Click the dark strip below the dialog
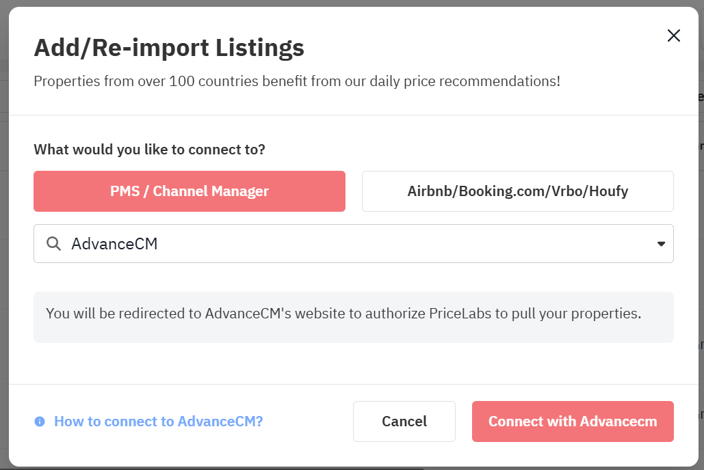This screenshot has width=704, height=470. (x=342, y=468)
